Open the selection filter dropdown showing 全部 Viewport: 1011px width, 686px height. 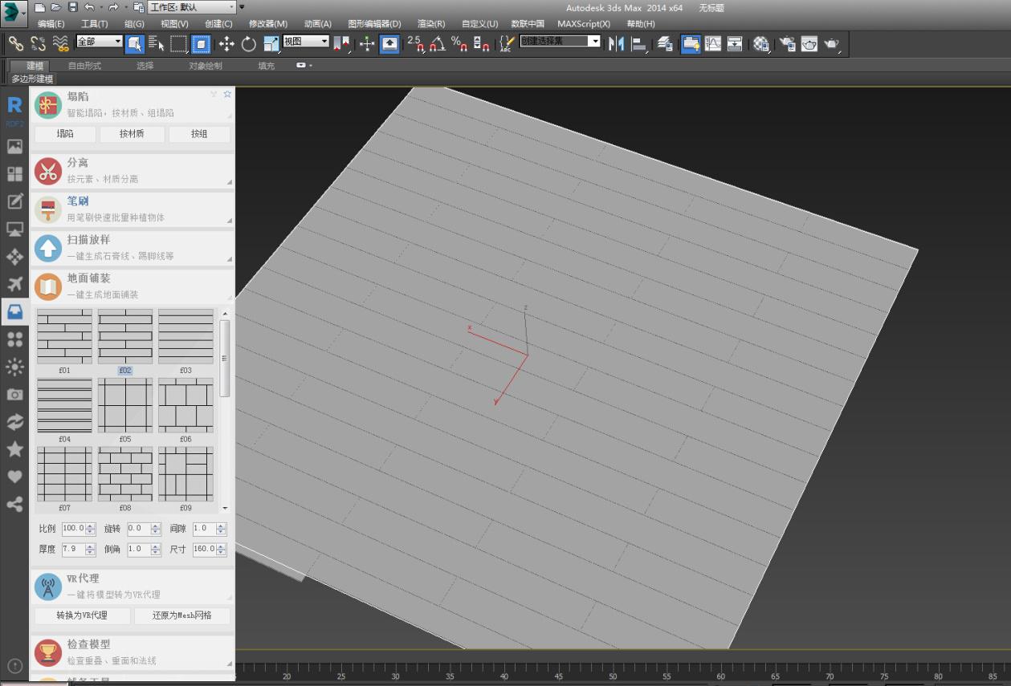point(100,41)
